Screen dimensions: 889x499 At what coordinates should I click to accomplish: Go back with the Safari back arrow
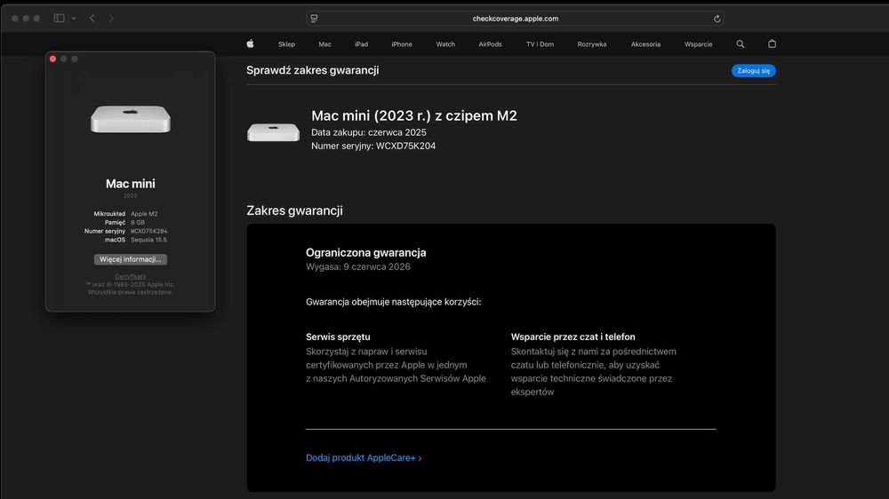click(92, 18)
